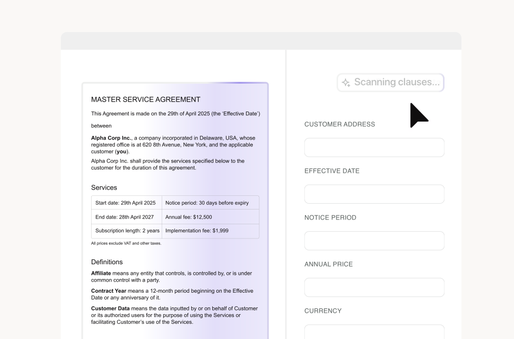Click the Scanning clauses button

[390, 83]
